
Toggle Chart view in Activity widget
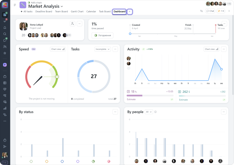212,49
